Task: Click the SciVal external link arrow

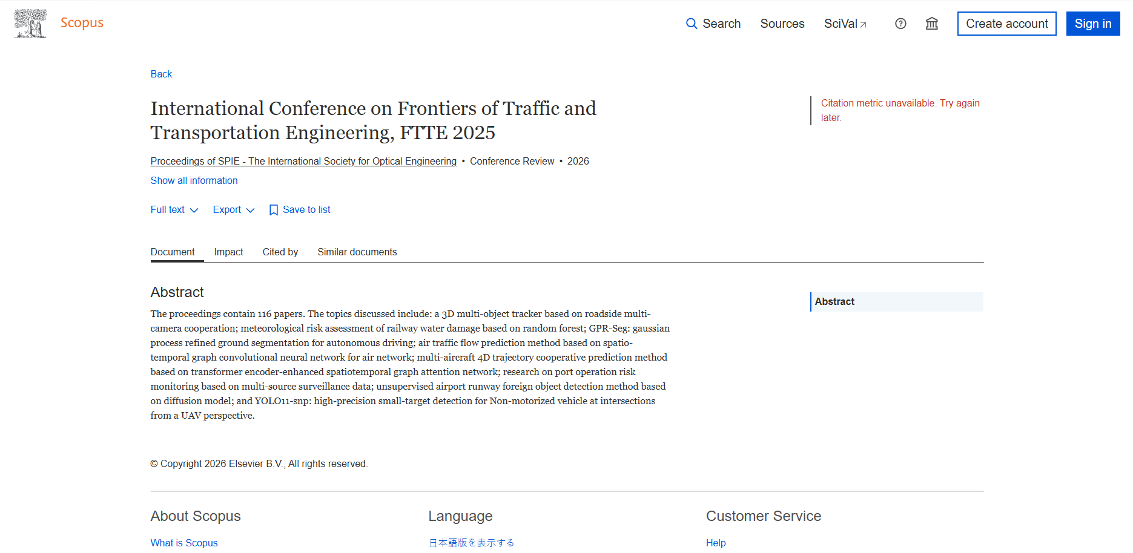Action: tap(864, 25)
